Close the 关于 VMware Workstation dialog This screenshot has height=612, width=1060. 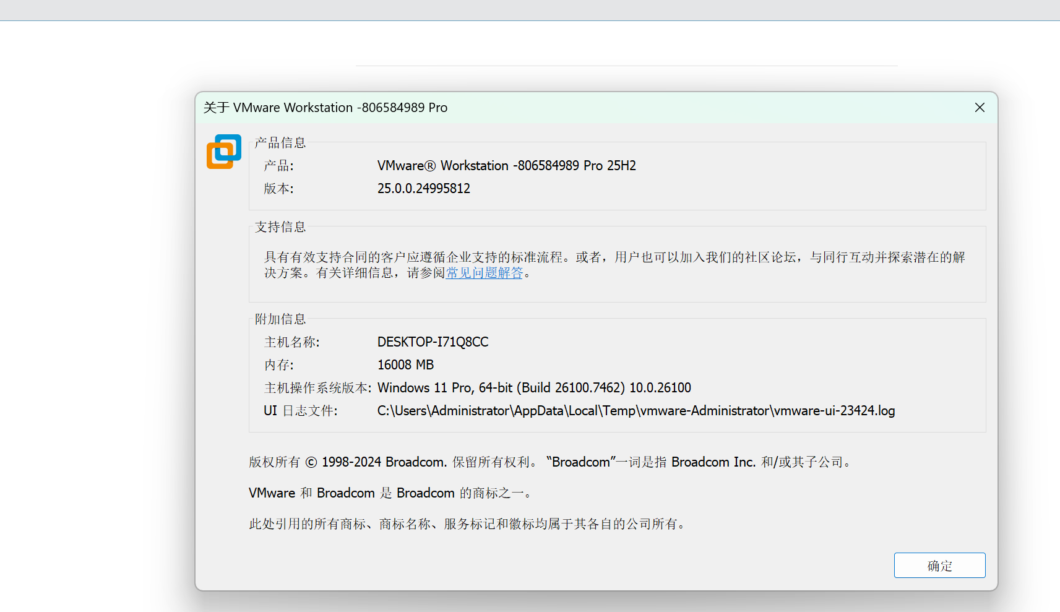(x=980, y=107)
